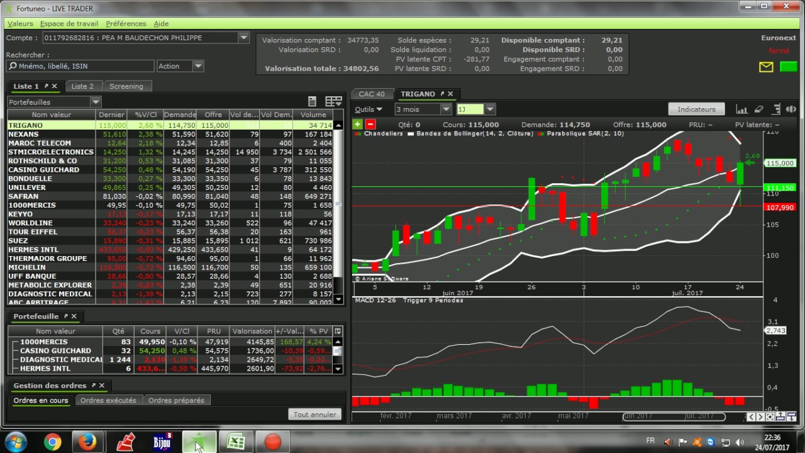Image resolution: width=805 pixels, height=453 pixels.
Task: Open the Action type dropdown
Action: [198, 66]
